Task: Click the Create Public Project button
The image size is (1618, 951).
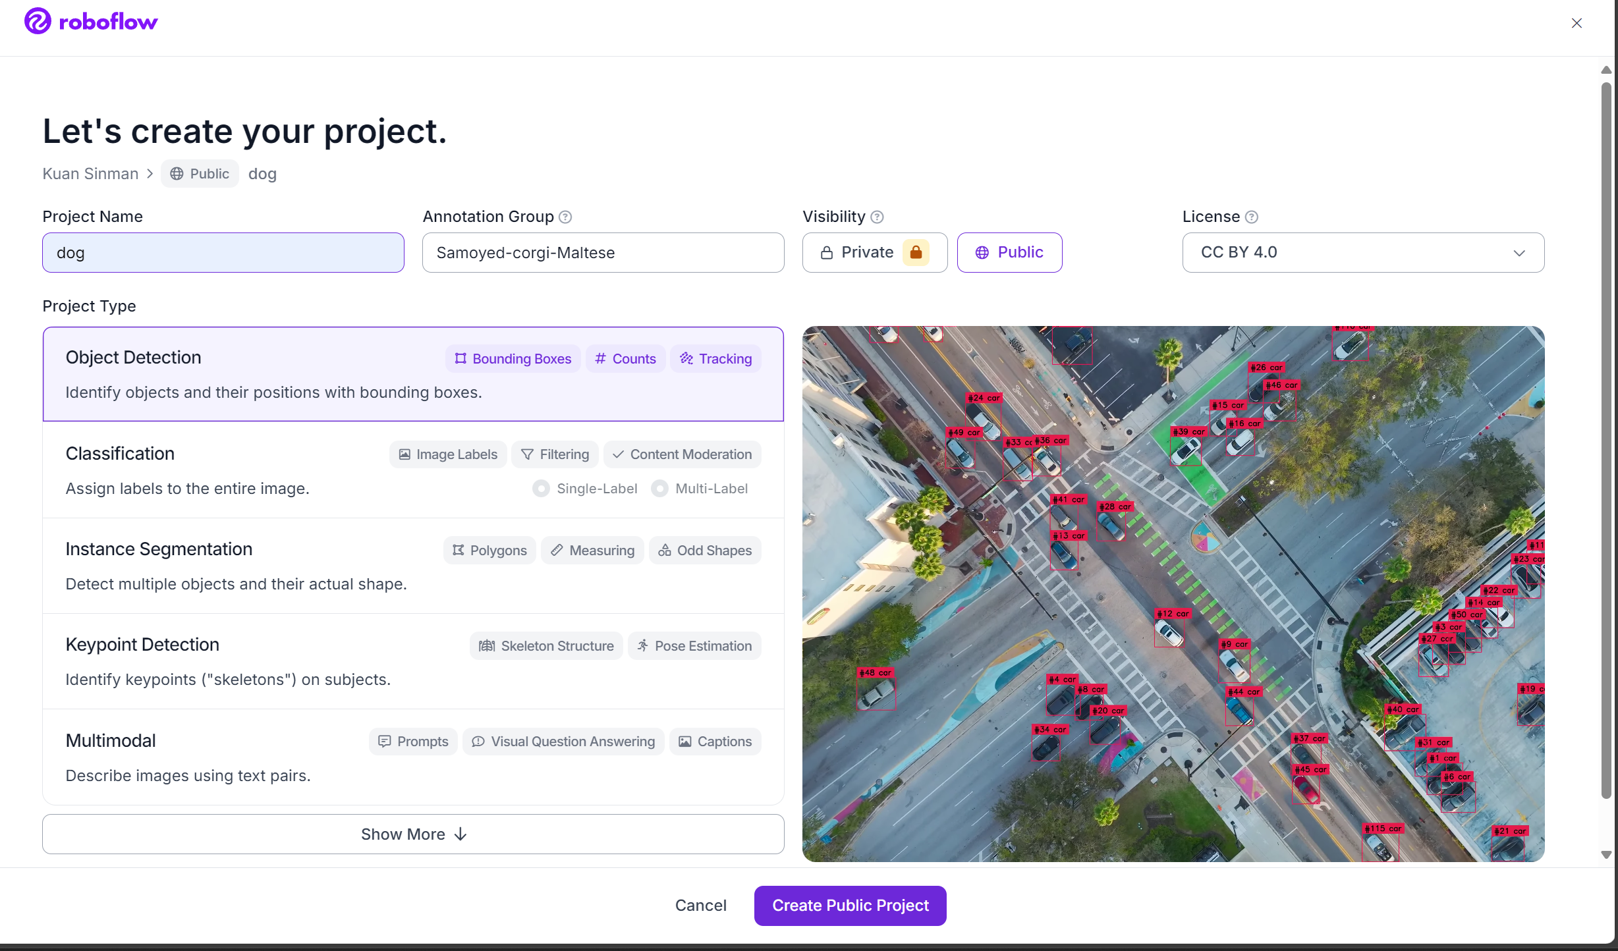Action: (850, 906)
